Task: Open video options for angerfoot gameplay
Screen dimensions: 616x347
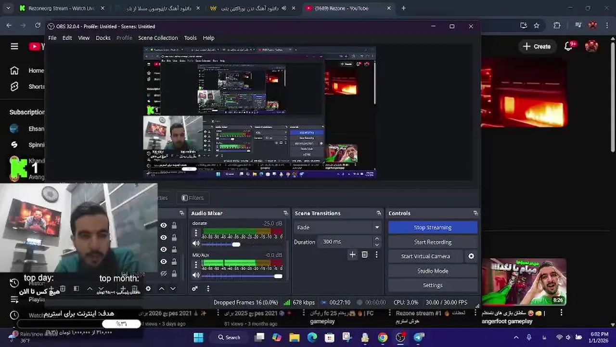Action: click(x=561, y=313)
